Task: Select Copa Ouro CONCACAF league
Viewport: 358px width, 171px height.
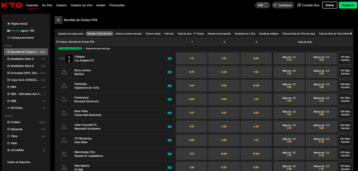Action: tap(26, 80)
